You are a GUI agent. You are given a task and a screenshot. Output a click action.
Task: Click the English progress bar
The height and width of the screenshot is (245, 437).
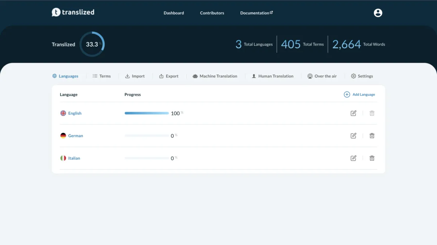[146, 113]
